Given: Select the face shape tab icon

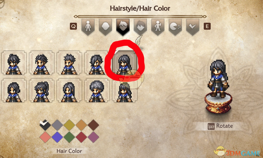Looking at the screenshot, I should coord(106,27).
